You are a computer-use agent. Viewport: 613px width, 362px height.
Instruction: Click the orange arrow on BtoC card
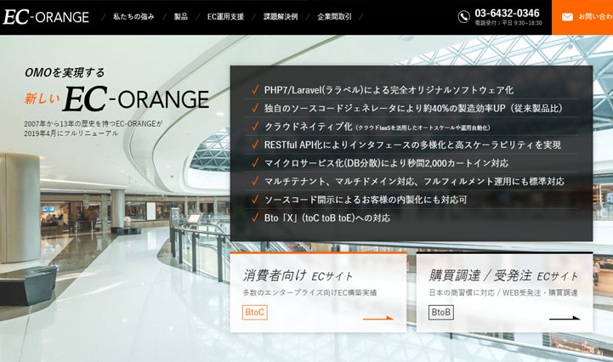378,318
